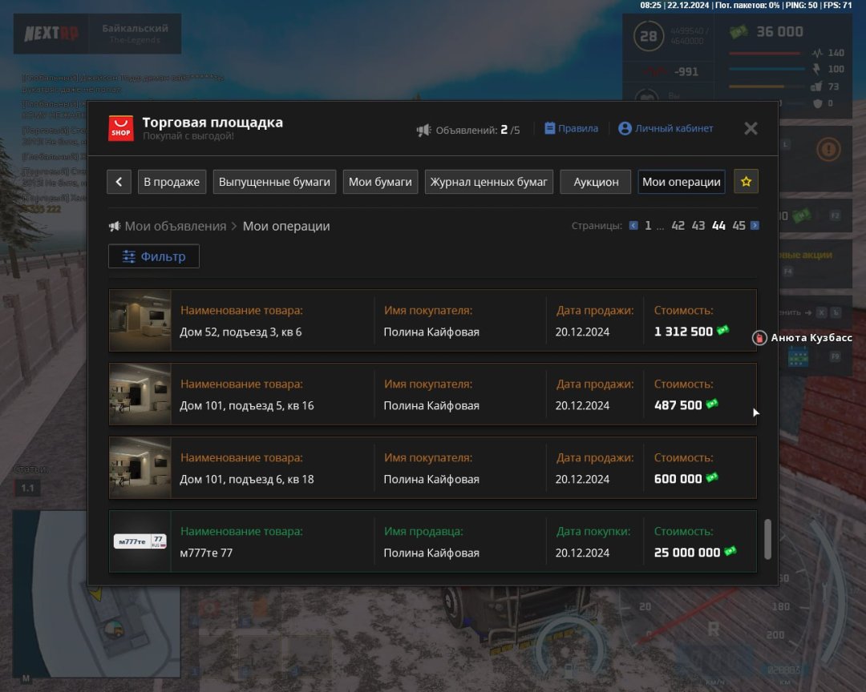The width and height of the screenshot is (866, 692).
Task: Click the orange warning exclamation HUD icon
Action: [x=828, y=149]
